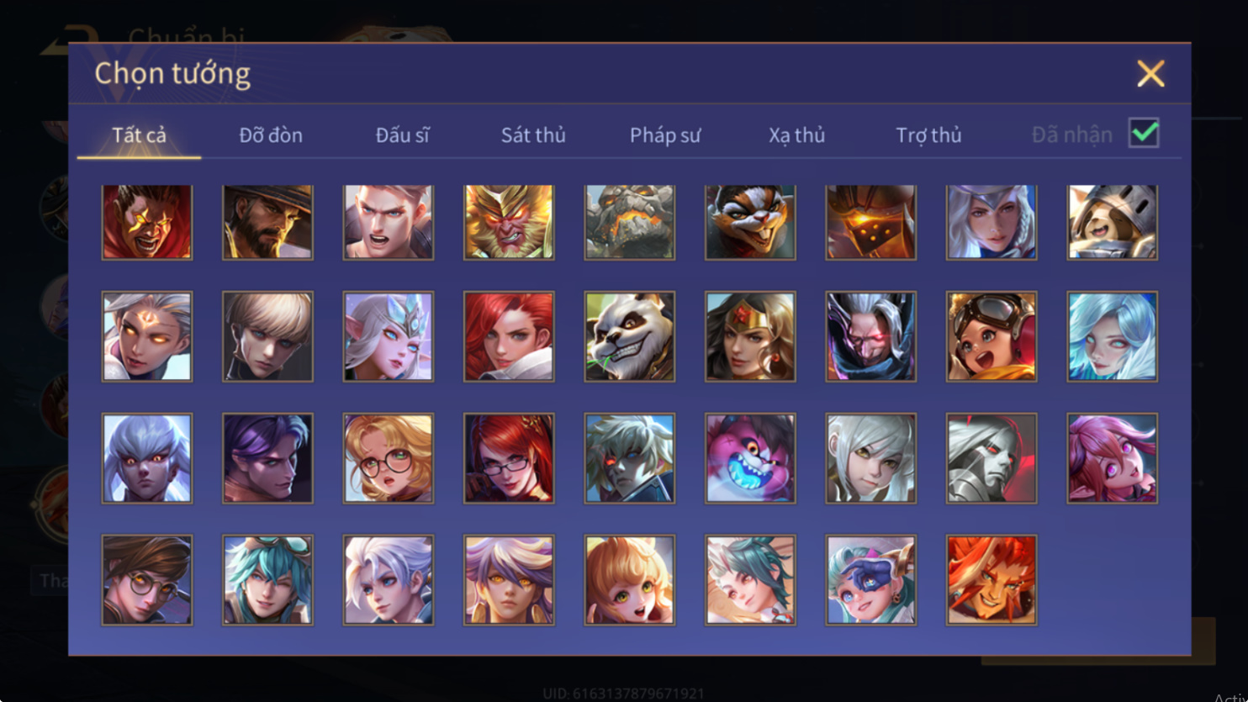The height and width of the screenshot is (702, 1248).
Task: Pick the red-haired woman with glasses
Action: [509, 458]
